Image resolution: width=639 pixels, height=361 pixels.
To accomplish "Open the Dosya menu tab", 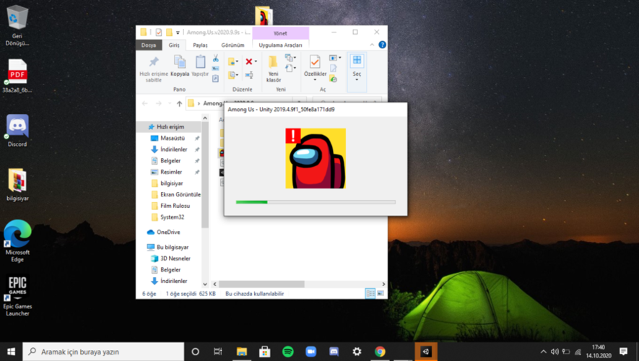I will [x=149, y=45].
